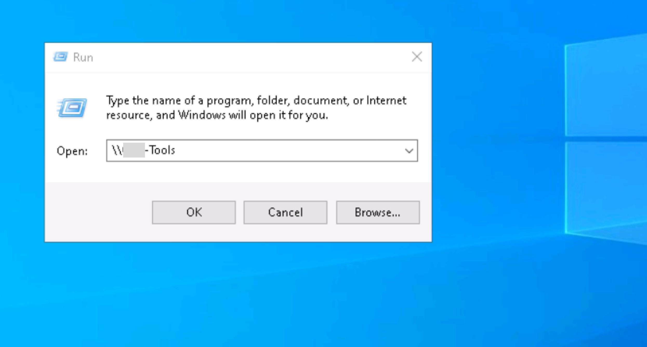Confirm the Run dialog with OK
The image size is (647, 347).
pos(194,212)
